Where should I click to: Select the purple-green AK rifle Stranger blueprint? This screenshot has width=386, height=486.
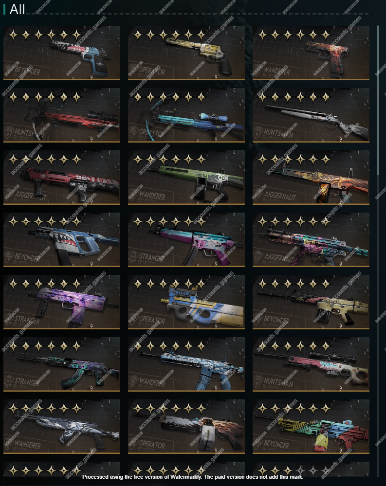62,364
